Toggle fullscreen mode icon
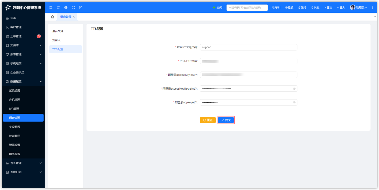The height and width of the screenshot is (190, 379). 73,7
